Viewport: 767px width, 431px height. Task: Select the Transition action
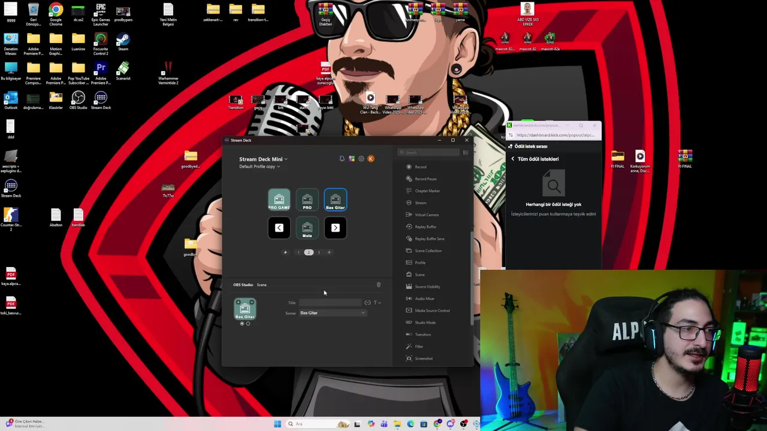(x=419, y=335)
